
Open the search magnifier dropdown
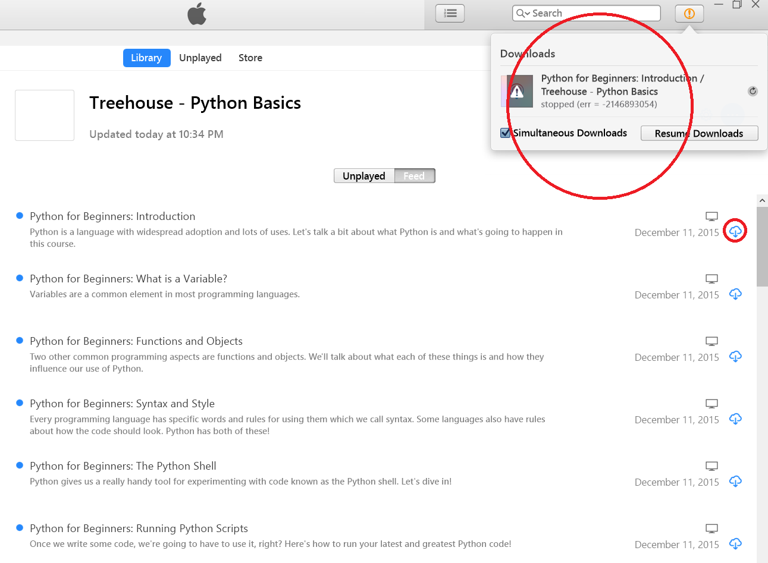coord(523,13)
